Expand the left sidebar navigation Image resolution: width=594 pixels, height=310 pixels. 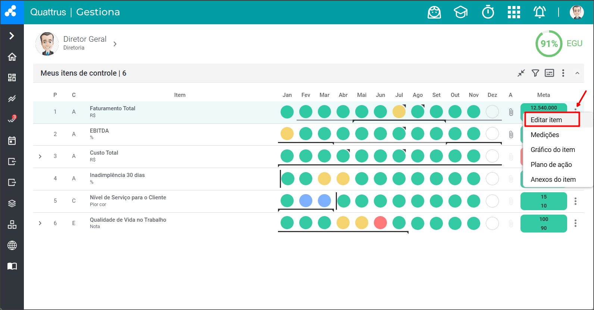click(12, 36)
